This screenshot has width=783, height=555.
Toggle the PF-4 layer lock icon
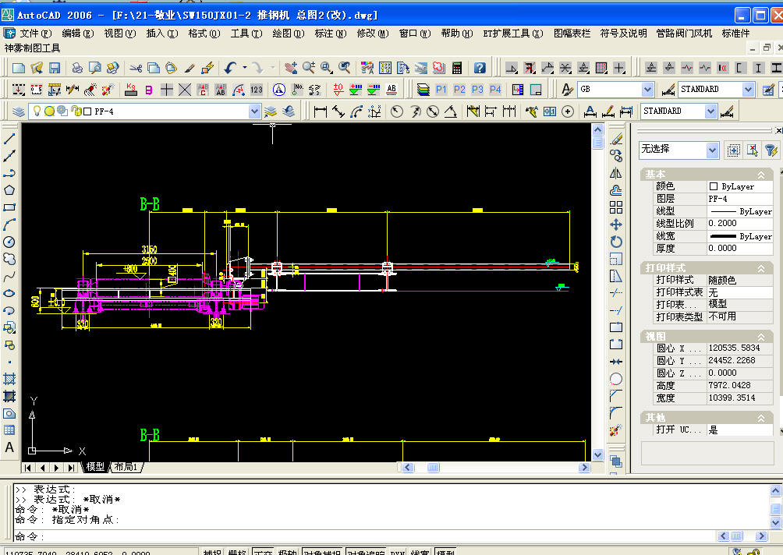(76, 111)
